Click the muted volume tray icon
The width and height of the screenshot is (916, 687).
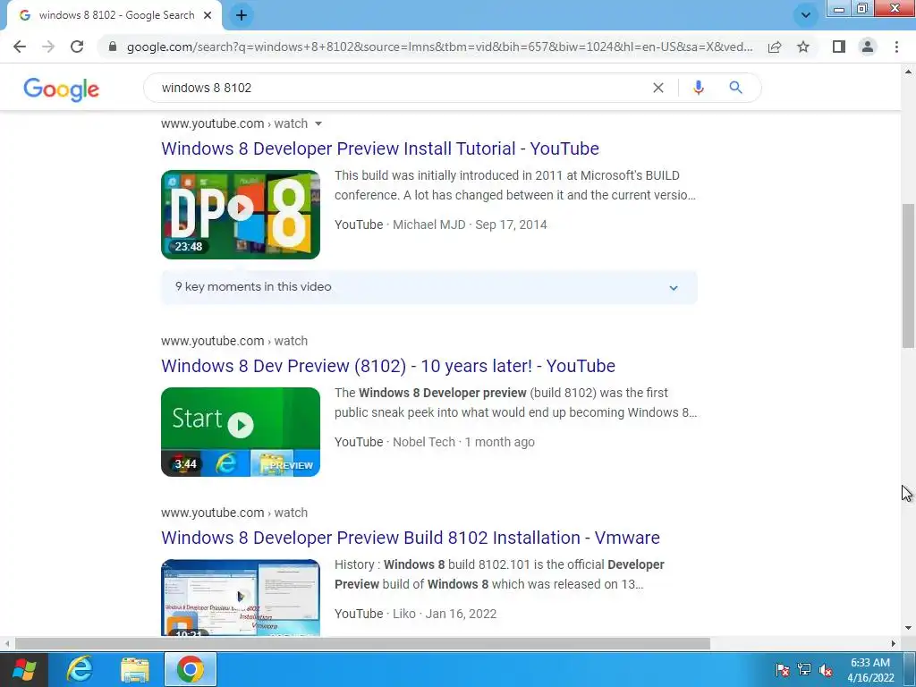pos(826,670)
